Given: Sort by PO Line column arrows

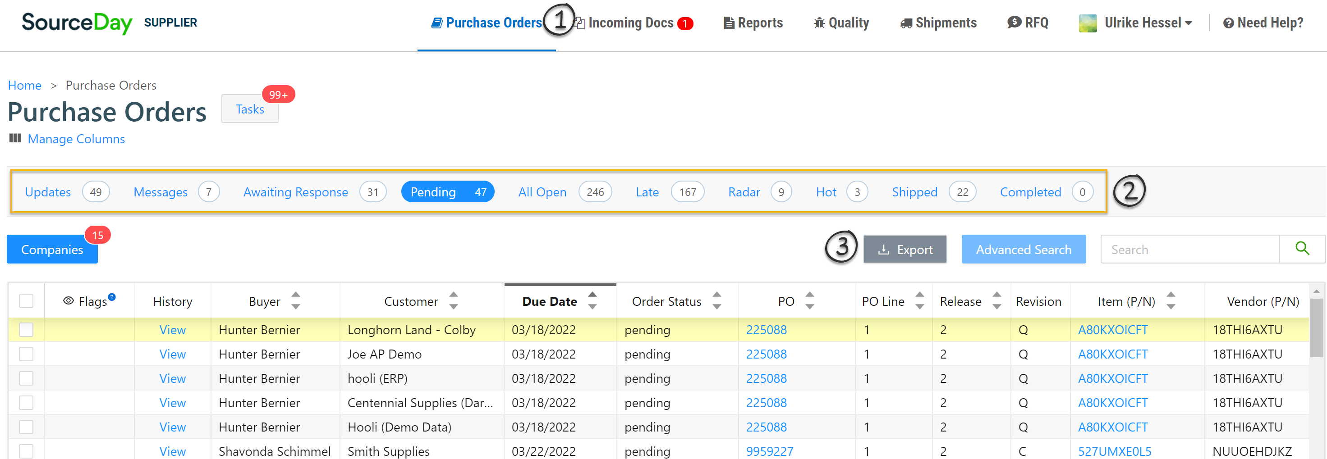Looking at the screenshot, I should click(919, 300).
